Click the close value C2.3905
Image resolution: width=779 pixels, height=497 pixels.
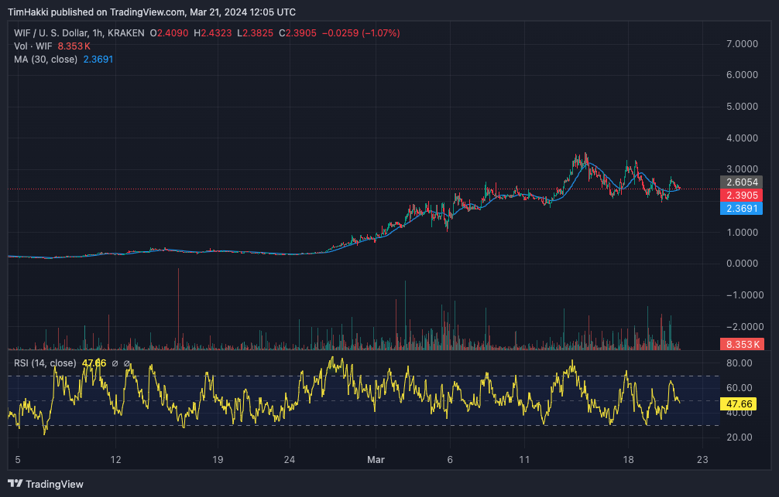[297, 33]
